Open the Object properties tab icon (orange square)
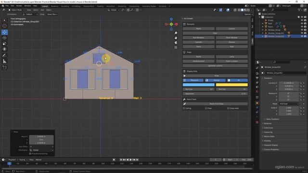 [257, 103]
